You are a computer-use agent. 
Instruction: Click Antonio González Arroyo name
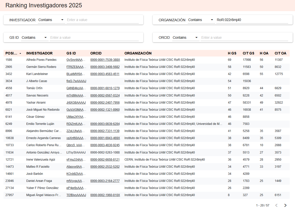coord(44,153)
